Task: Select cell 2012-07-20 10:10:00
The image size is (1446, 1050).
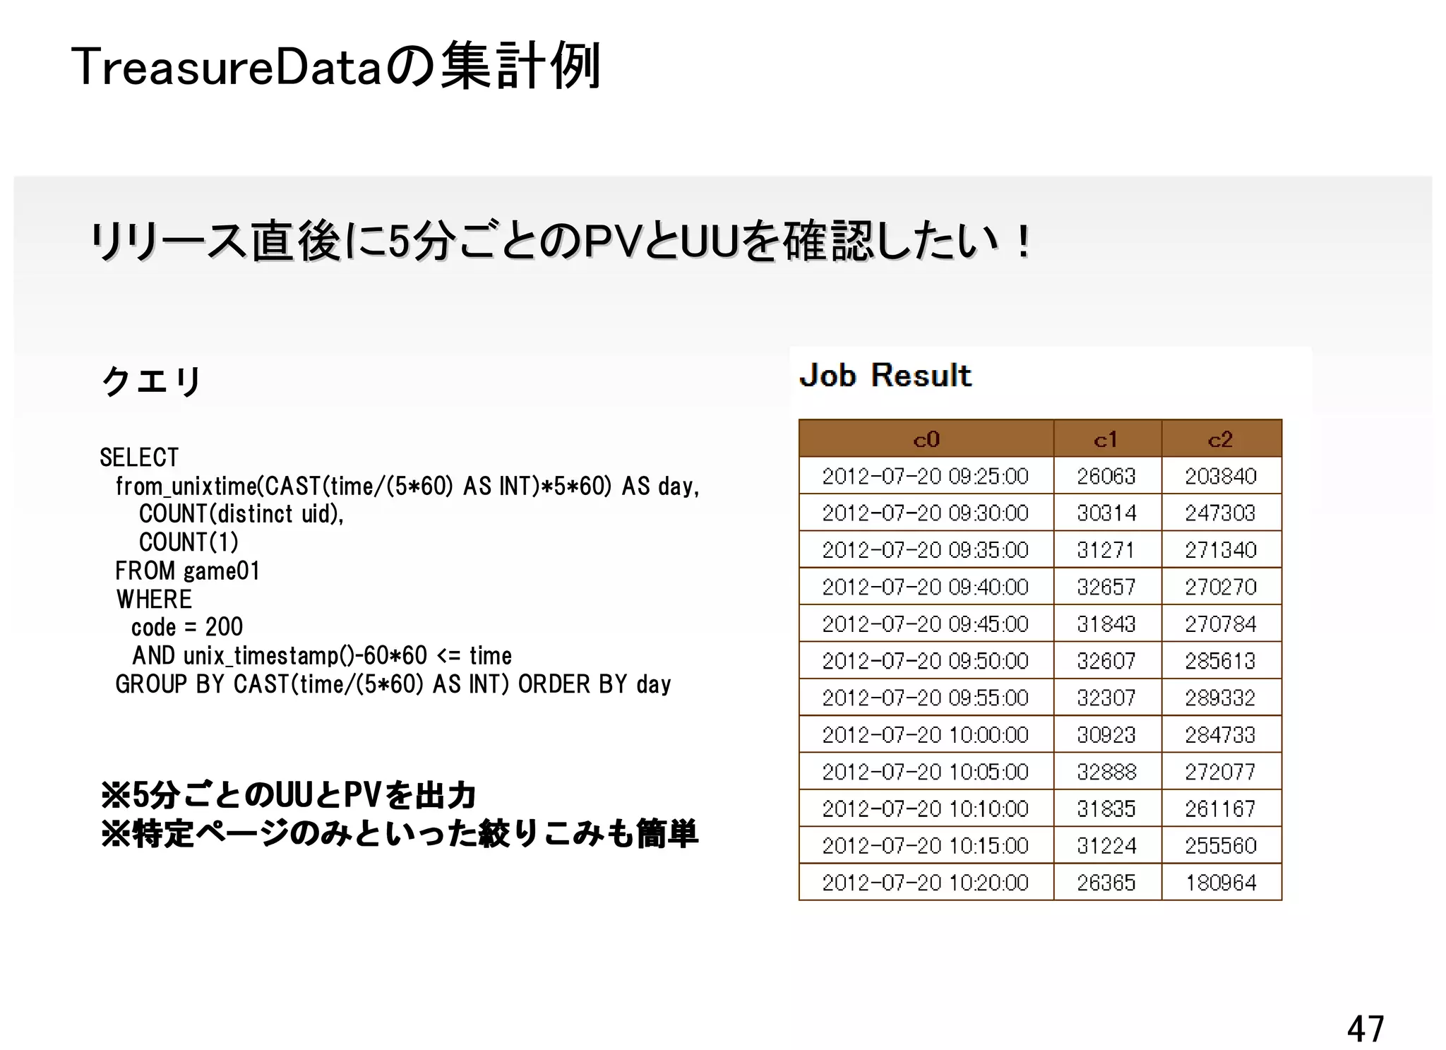Action: coord(926,808)
